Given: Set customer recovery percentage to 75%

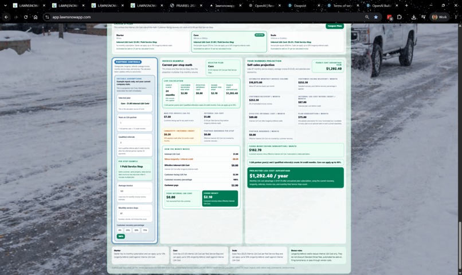Looking at the screenshot, I should point(145,230).
